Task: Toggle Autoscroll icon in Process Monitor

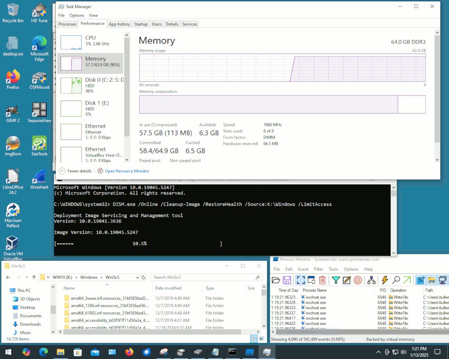Action: (x=311, y=280)
